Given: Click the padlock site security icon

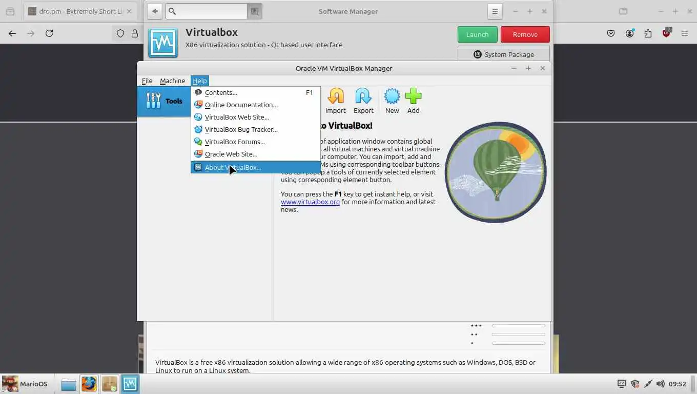Looking at the screenshot, I should pyautogui.click(x=135, y=33).
